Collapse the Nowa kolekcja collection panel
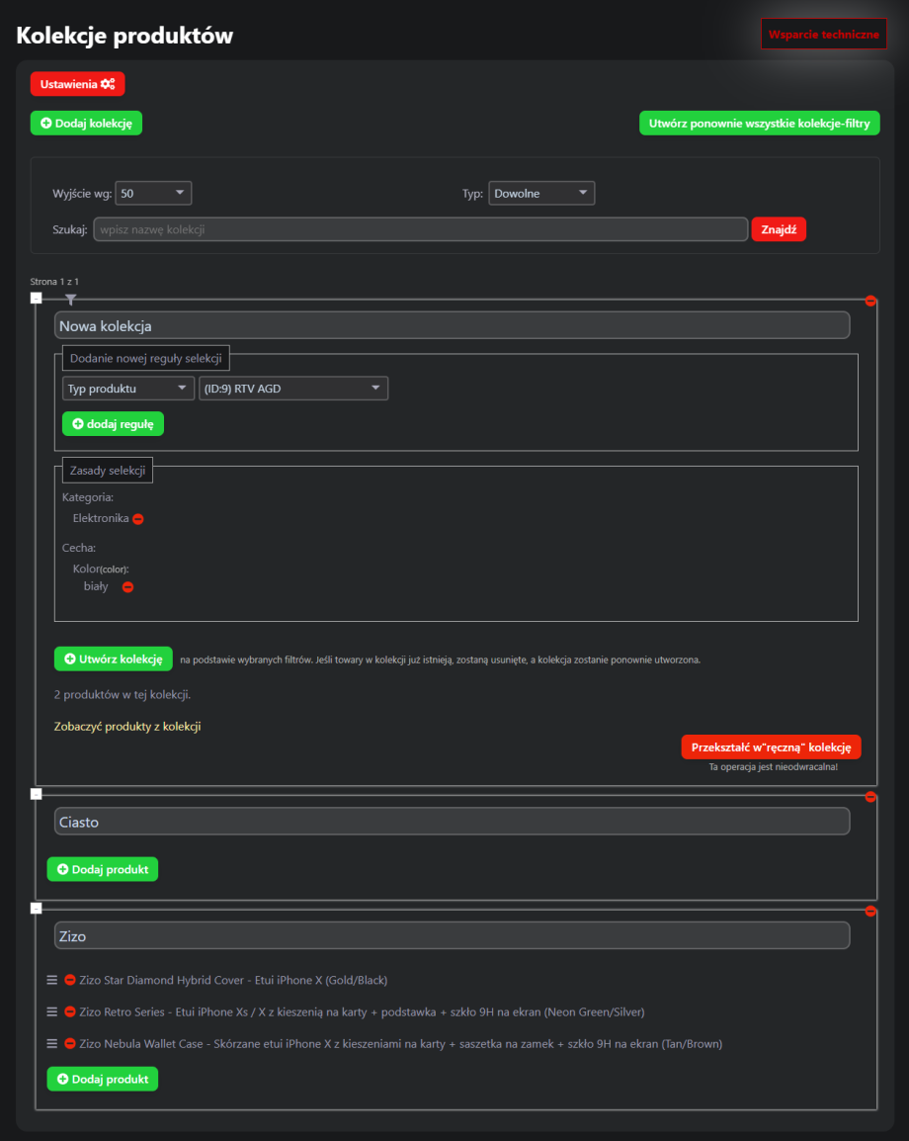Viewport: 909px width, 1141px height. (37, 298)
